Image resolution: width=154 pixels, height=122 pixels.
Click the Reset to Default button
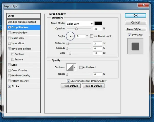[x=93, y=86]
